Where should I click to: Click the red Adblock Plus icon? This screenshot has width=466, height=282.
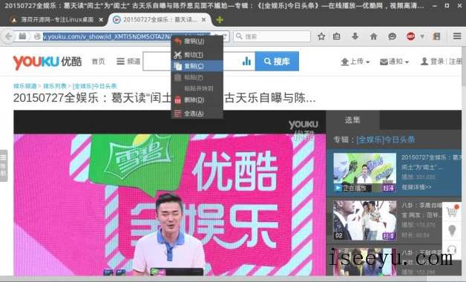(x=411, y=36)
